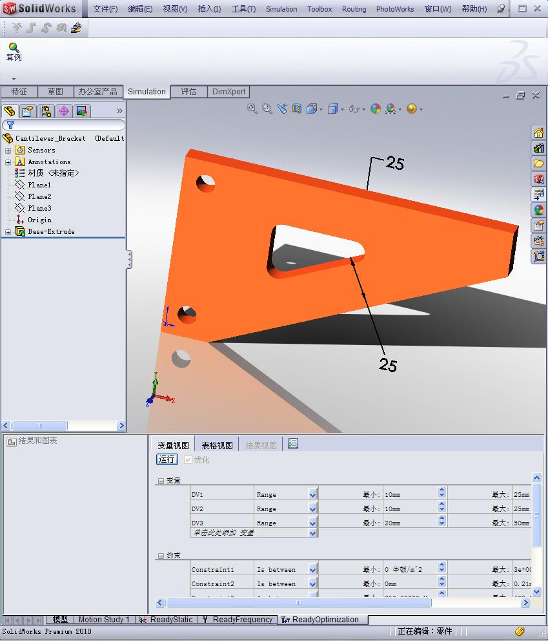Open the 帮助(H) menu
The height and width of the screenshot is (641, 548).
pyautogui.click(x=474, y=9)
